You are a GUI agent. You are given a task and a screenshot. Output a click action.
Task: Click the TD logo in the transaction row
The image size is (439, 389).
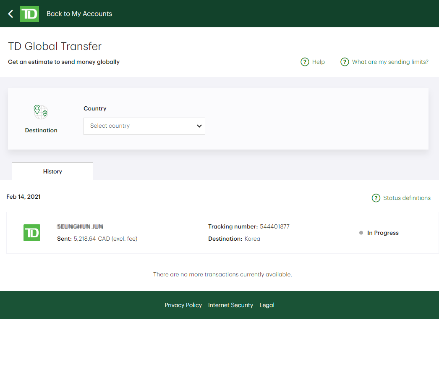(x=32, y=233)
